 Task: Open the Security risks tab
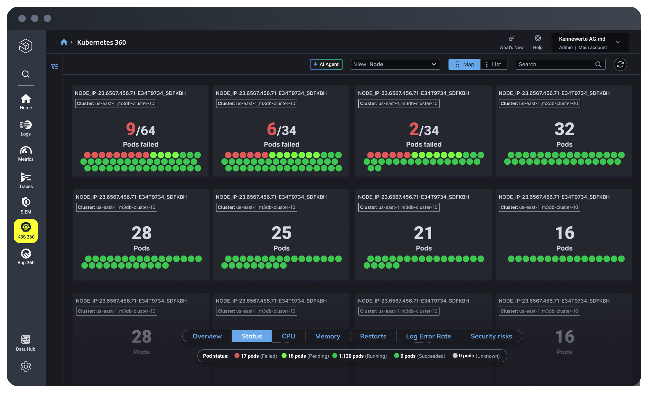coord(491,336)
